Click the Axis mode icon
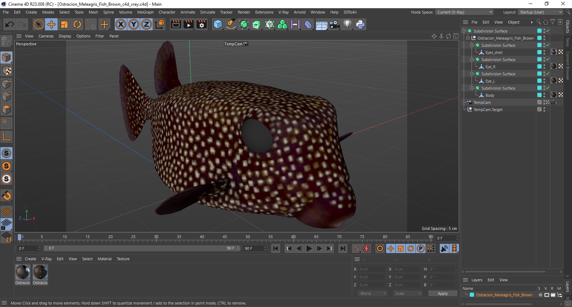The width and height of the screenshot is (572, 307). tap(6, 137)
